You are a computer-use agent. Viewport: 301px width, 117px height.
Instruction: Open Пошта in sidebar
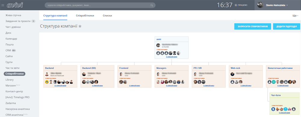tap(9, 45)
